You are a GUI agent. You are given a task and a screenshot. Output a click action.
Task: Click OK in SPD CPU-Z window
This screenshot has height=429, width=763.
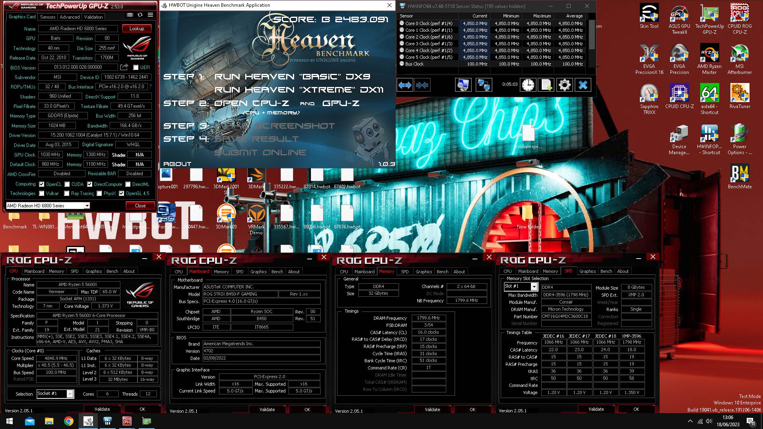636,409
